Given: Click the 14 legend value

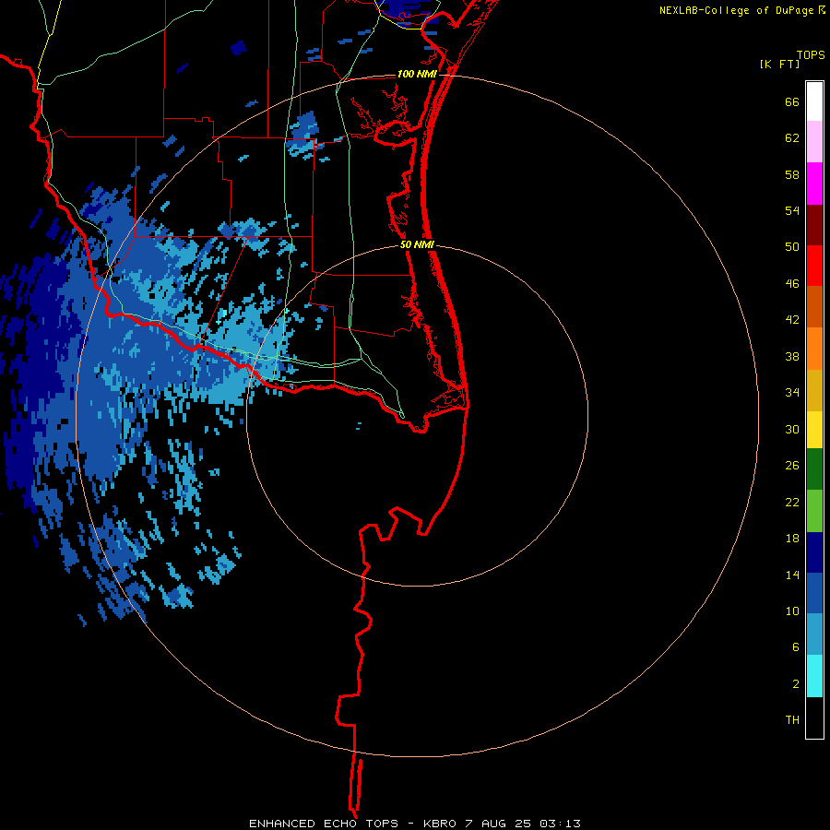Looking at the screenshot, I should tap(792, 575).
